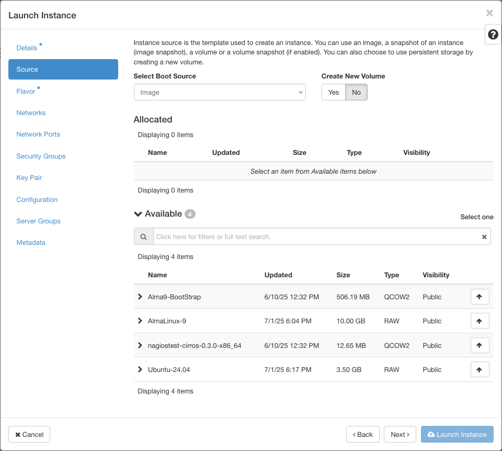The width and height of the screenshot is (502, 451).
Task: Select Ubuntu-24.04 using the up arrow button
Action: point(480,369)
